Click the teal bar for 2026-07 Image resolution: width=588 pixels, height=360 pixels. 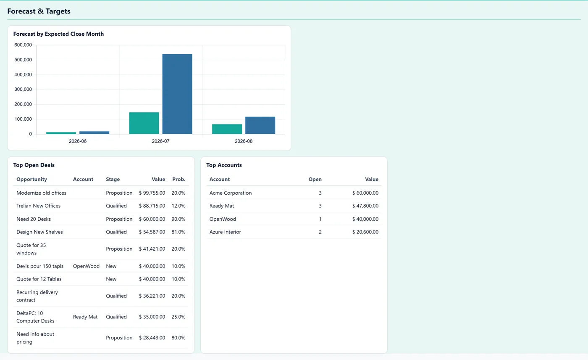[144, 123]
